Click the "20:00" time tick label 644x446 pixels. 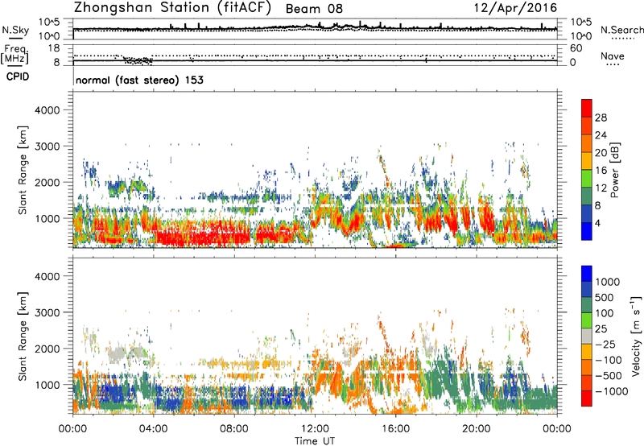coord(476,429)
